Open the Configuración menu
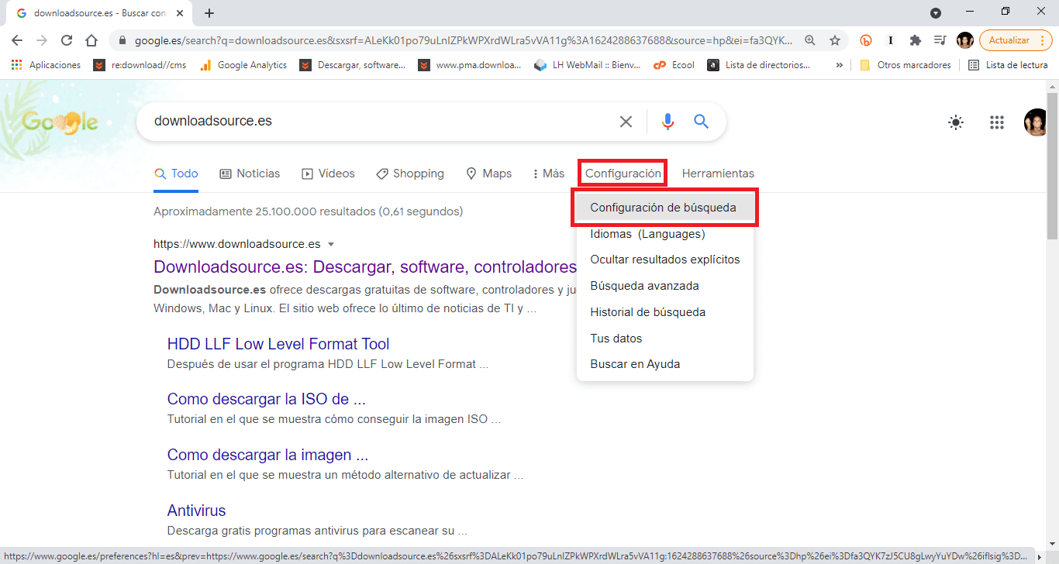 pyautogui.click(x=623, y=174)
